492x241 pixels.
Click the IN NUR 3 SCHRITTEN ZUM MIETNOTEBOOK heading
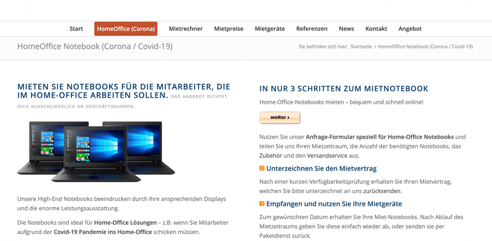[344, 88]
